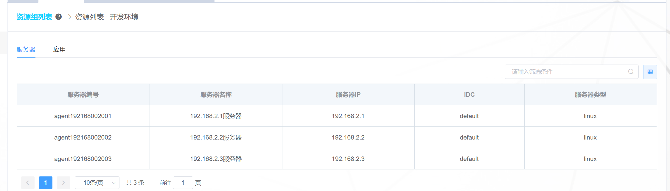
Task: Click the 服务器IP column header
Action: pos(348,95)
